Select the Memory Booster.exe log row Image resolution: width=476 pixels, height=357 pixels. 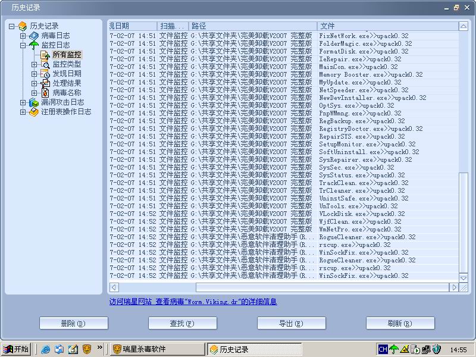pos(284,75)
